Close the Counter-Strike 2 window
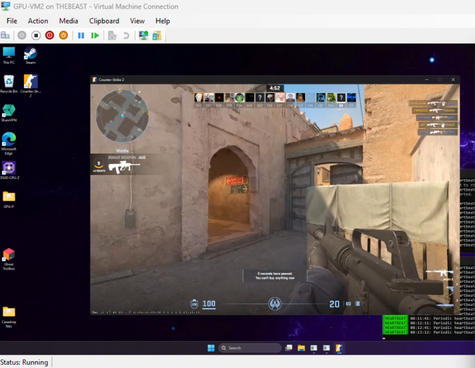Screen dimensions: 475x368 click(x=453, y=80)
